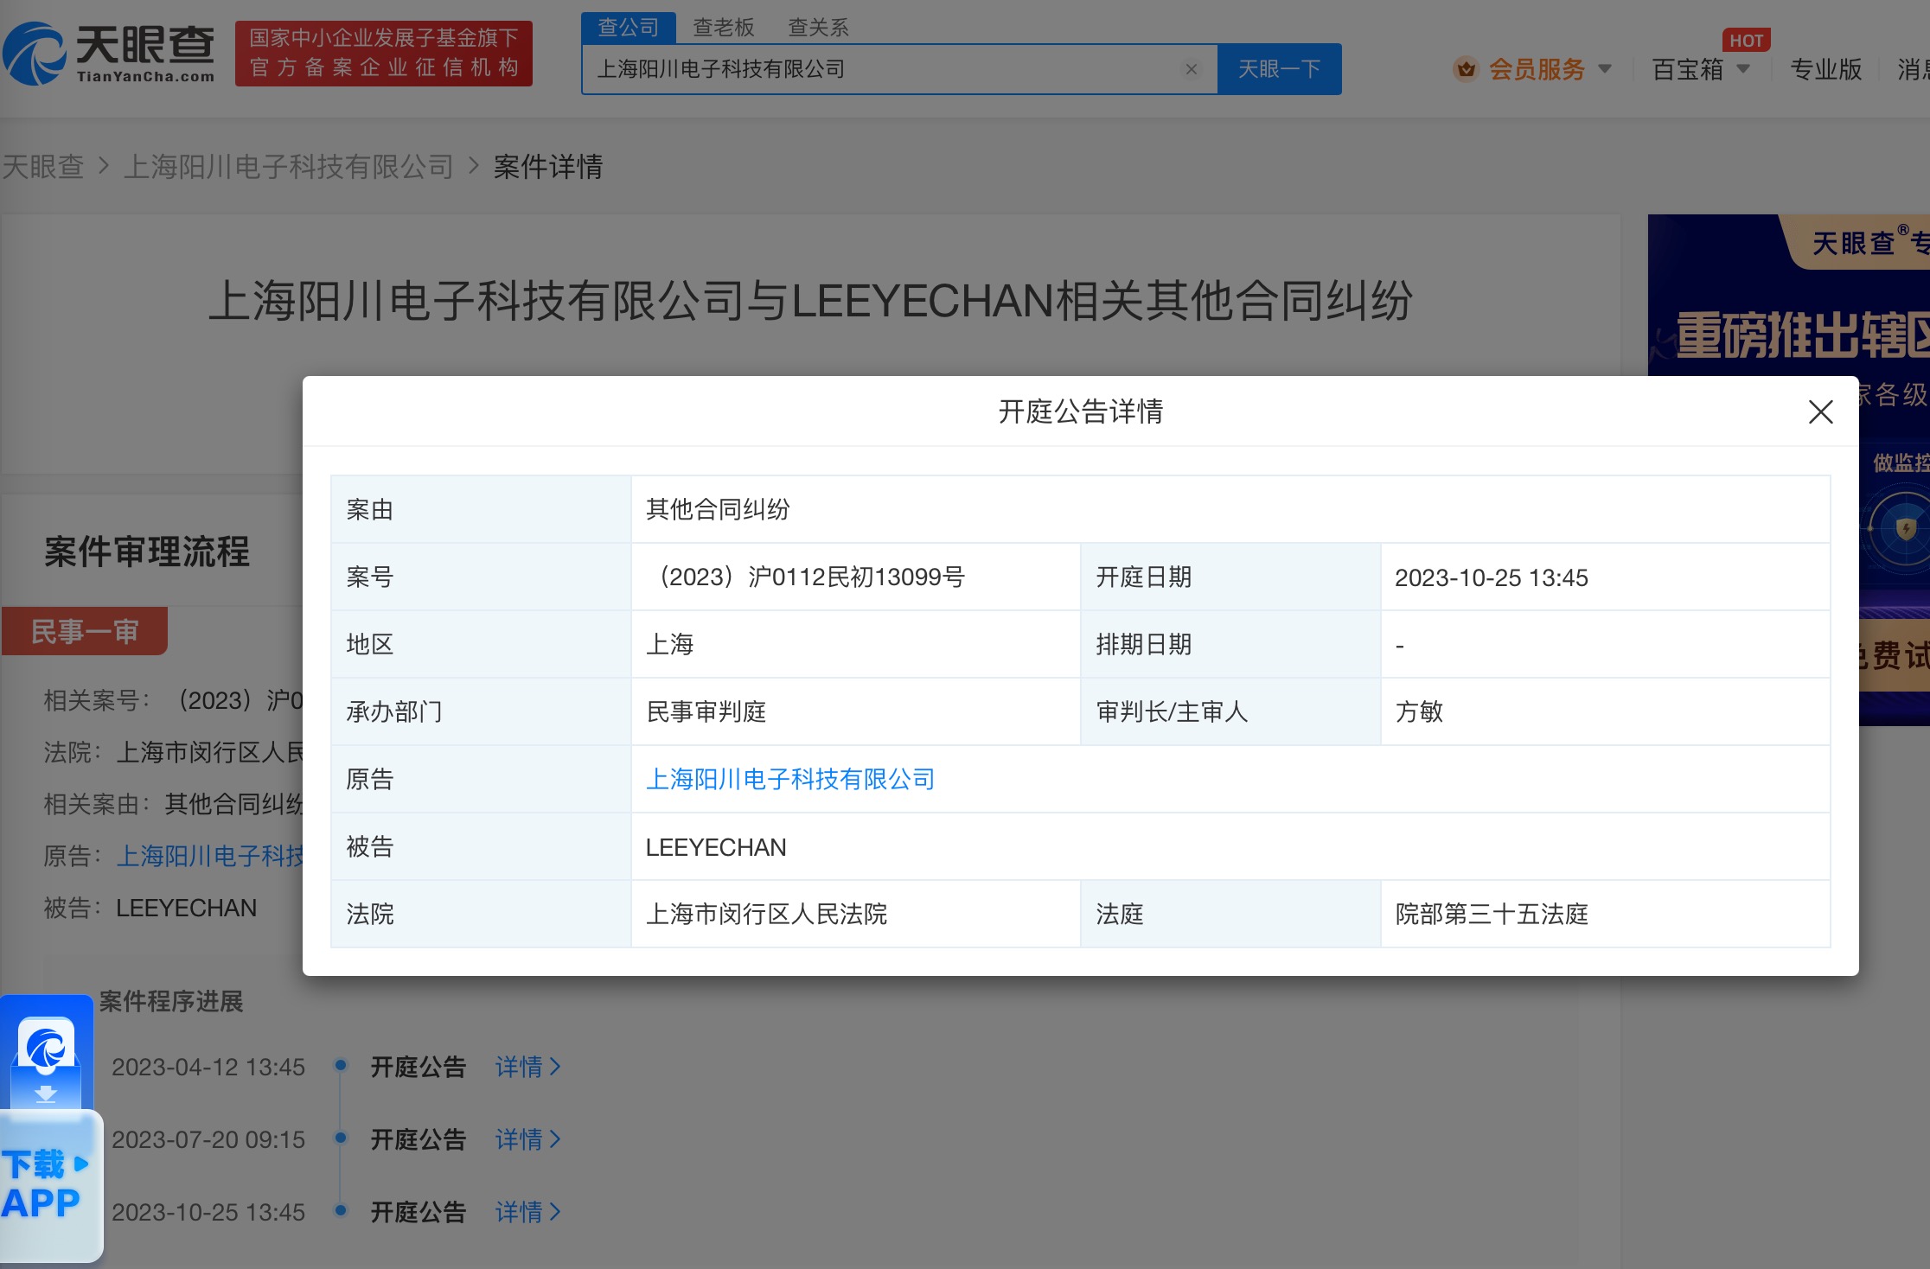The height and width of the screenshot is (1269, 1930).
Task: Click the 天眼查 logo
Action: 109,54
